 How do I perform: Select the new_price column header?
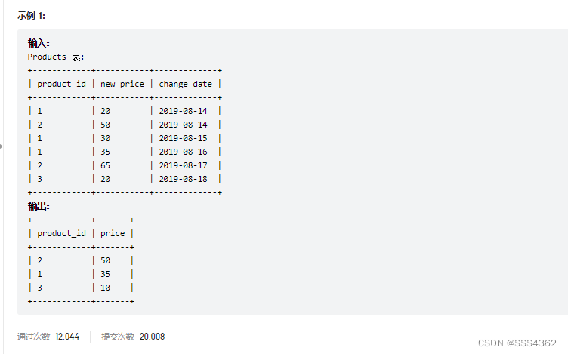pyautogui.click(x=122, y=84)
